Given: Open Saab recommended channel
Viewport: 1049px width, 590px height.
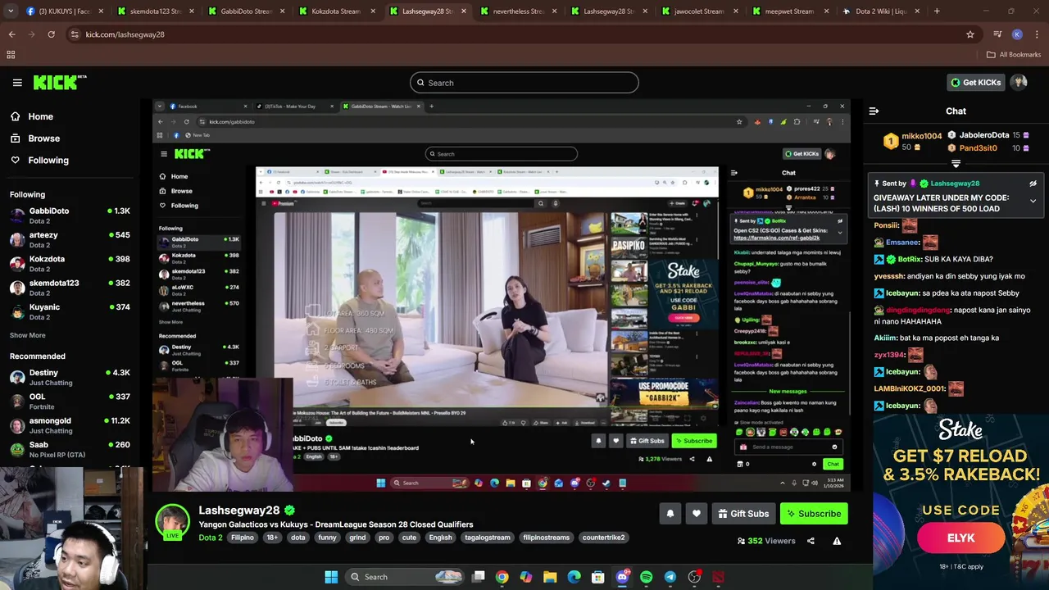Looking at the screenshot, I should point(70,449).
